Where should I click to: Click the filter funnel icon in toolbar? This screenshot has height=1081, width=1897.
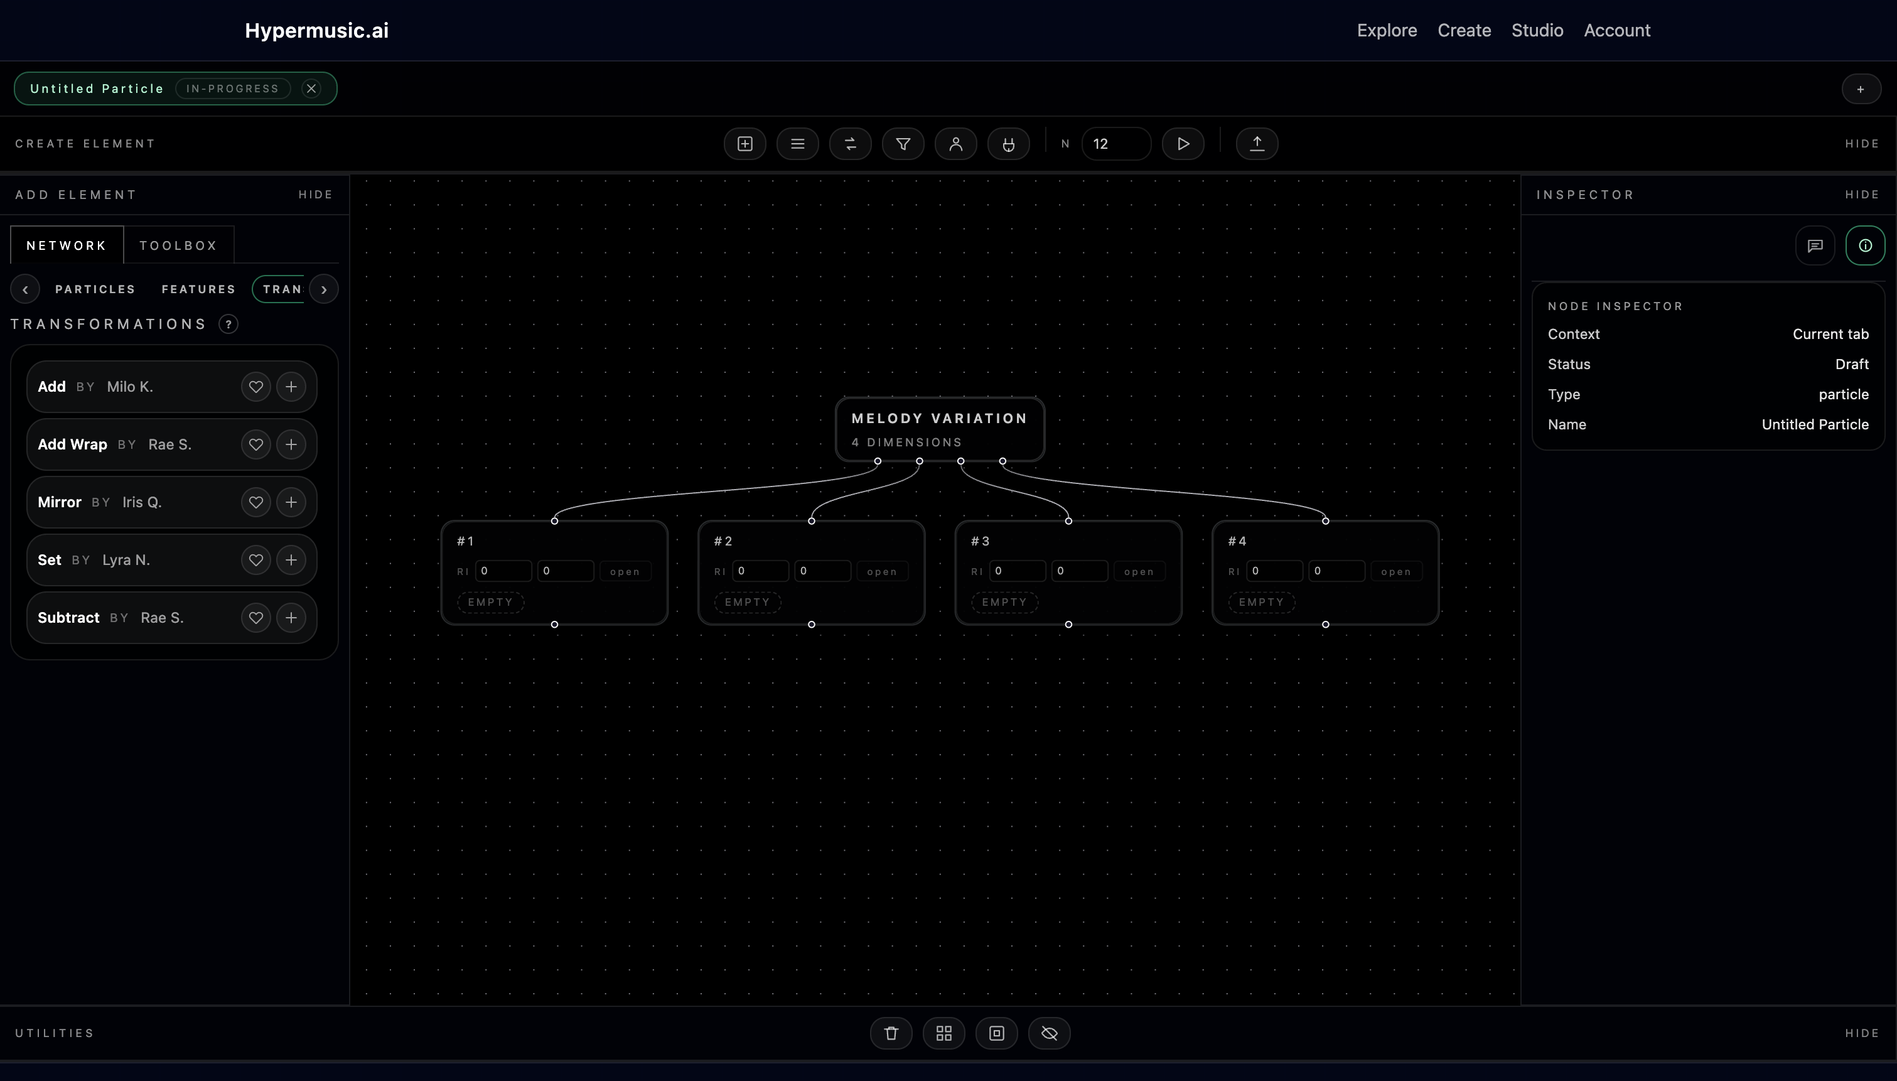(903, 144)
